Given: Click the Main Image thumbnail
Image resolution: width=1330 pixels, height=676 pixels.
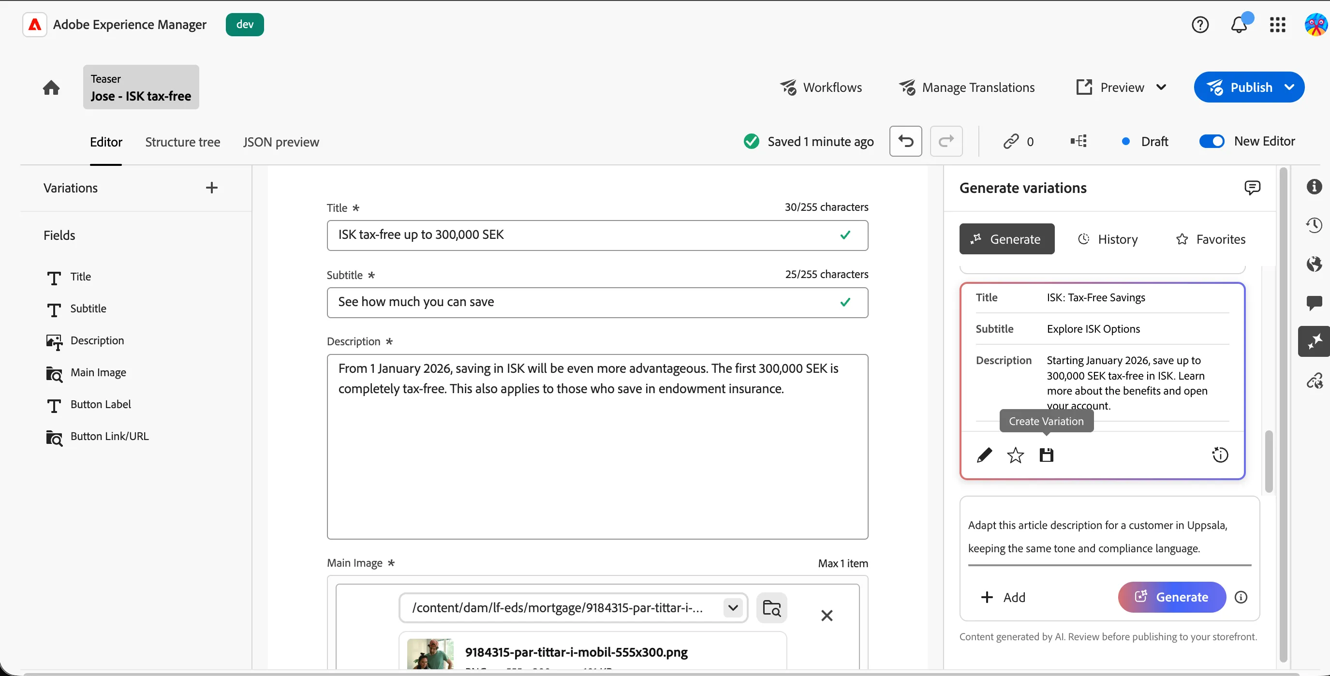Looking at the screenshot, I should click(x=430, y=654).
